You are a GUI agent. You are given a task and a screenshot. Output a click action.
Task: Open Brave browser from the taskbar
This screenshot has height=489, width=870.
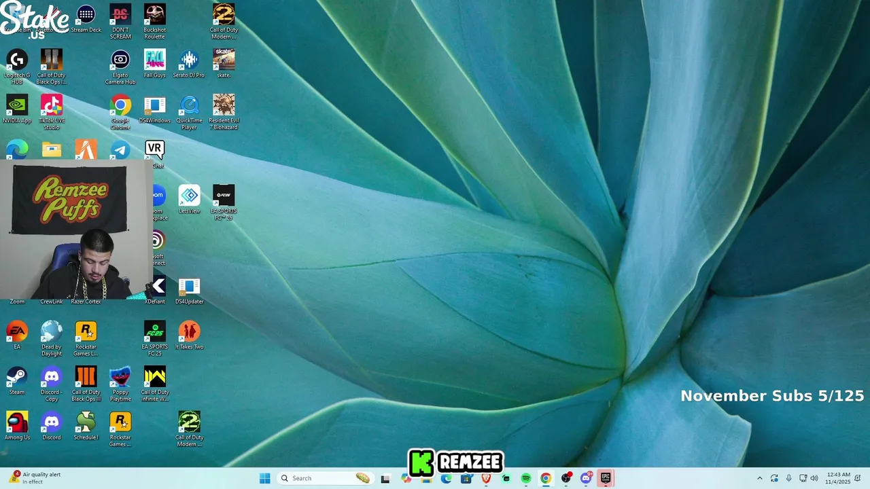(486, 478)
